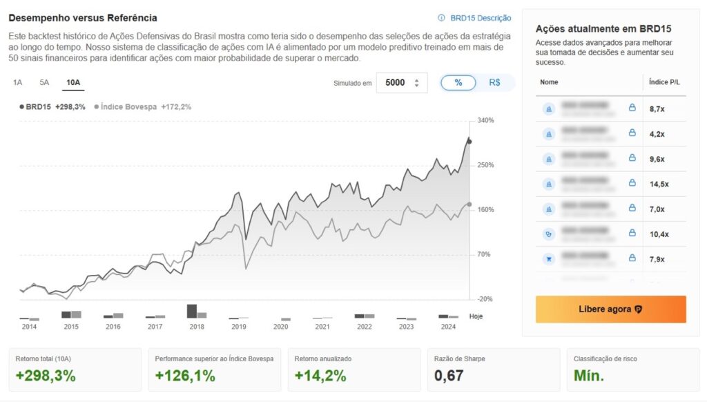Click the sector icon in the 10,4x row
This screenshot has height=402, width=707.
tap(549, 234)
